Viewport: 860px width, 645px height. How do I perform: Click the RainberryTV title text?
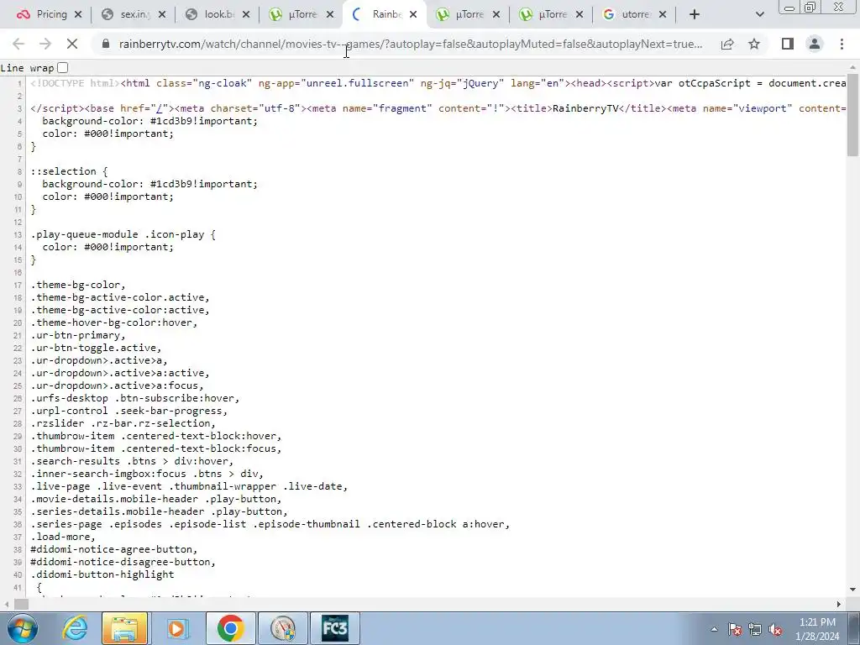click(585, 108)
